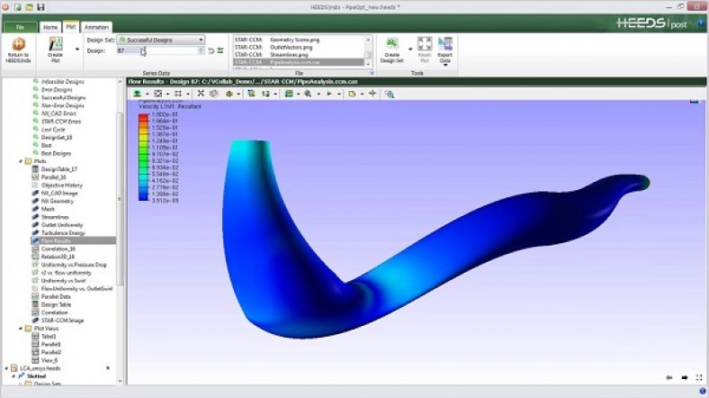Image resolution: width=709 pixels, height=398 pixels.
Task: Click the parts tree icon in viewer toolbar
Action: click(251, 94)
